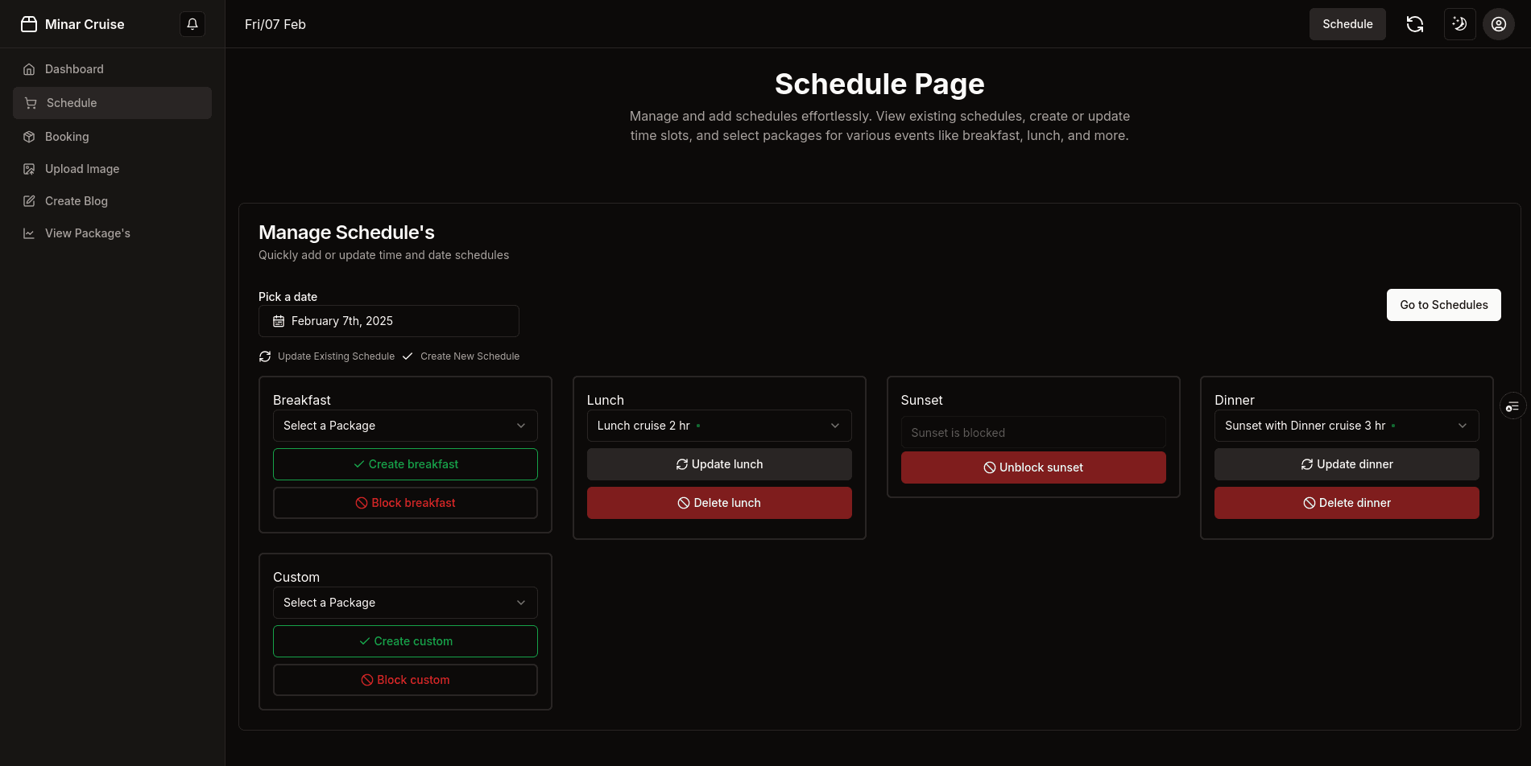Select Update Existing Schedule mode
Viewport: 1531px width, 766px height.
click(x=326, y=356)
